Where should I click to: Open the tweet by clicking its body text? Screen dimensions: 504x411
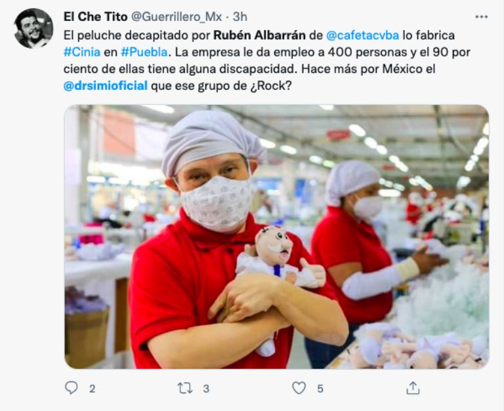[267, 60]
